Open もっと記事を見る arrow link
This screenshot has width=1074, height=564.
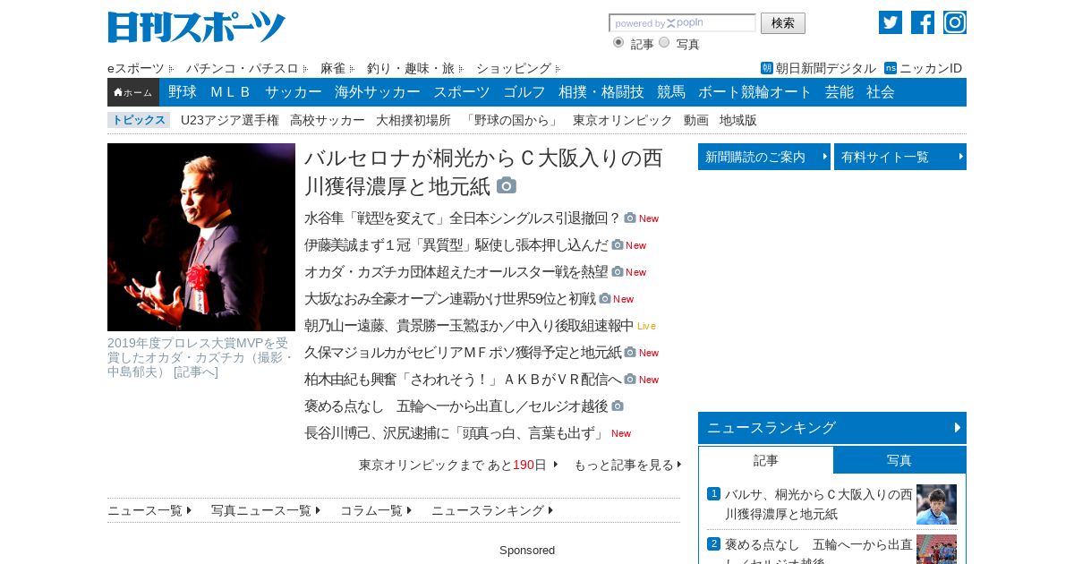627,465
